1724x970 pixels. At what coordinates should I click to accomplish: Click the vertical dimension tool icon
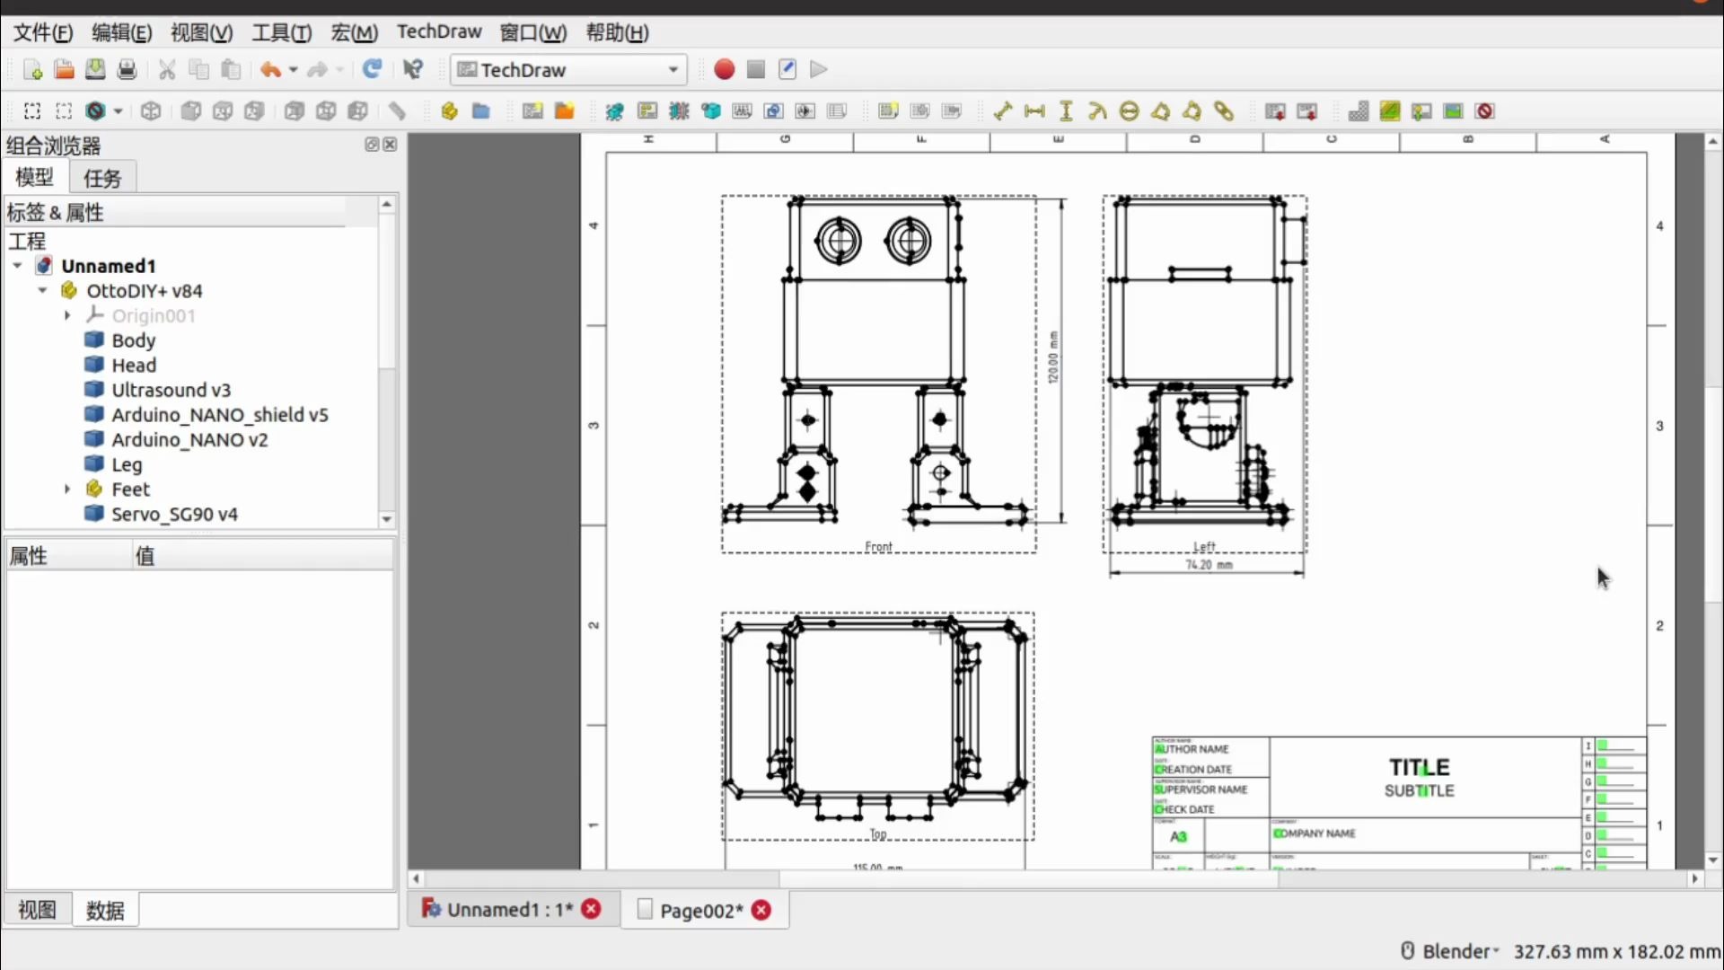[1066, 111]
